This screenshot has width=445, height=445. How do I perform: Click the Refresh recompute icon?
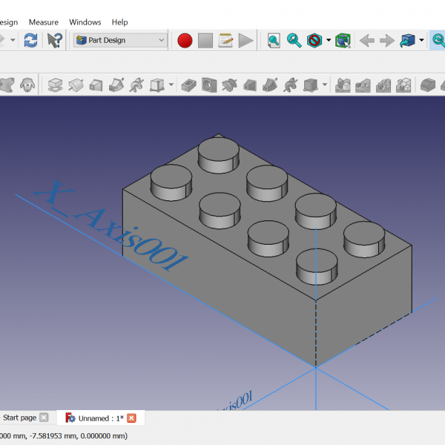pos(30,41)
